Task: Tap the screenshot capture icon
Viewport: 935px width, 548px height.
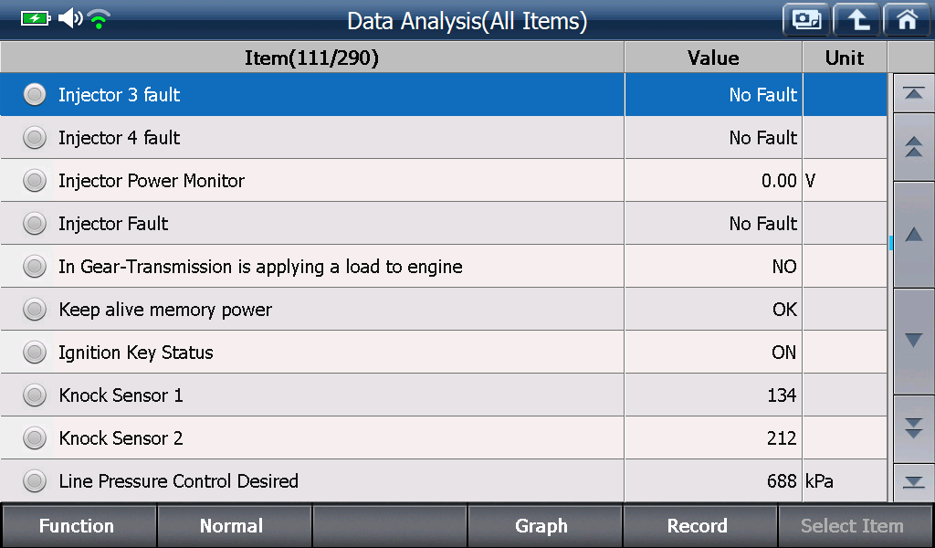Action: [806, 20]
